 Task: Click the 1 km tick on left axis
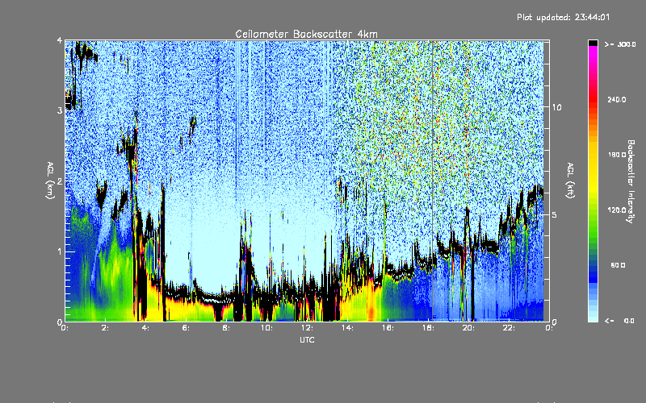tap(60, 251)
